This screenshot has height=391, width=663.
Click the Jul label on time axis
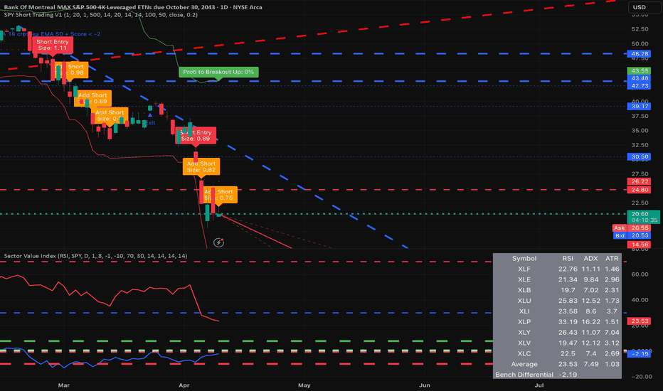tap(539, 385)
